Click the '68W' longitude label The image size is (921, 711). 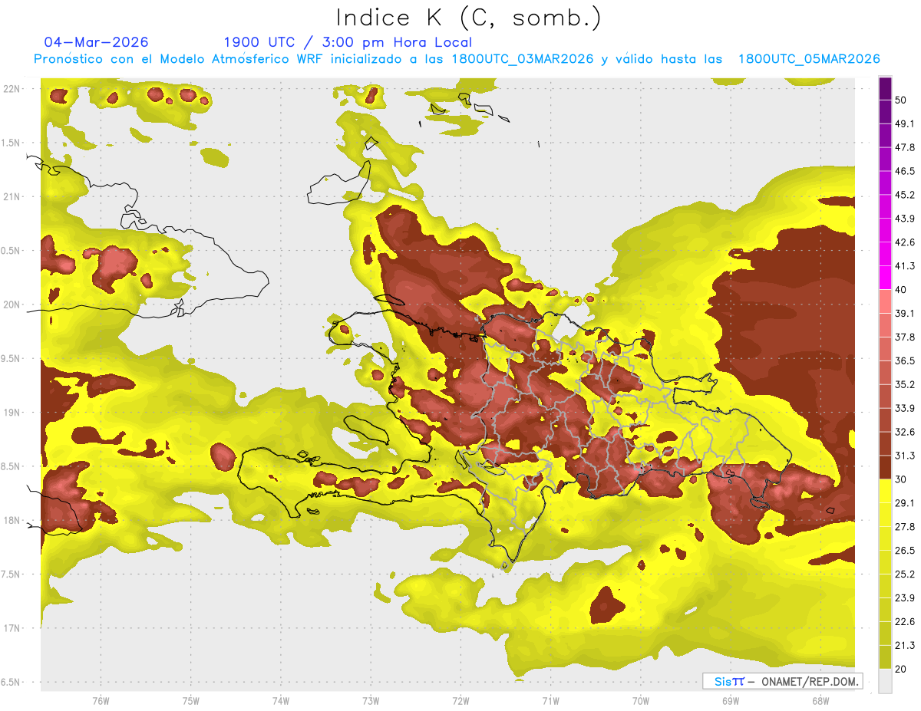(x=820, y=700)
